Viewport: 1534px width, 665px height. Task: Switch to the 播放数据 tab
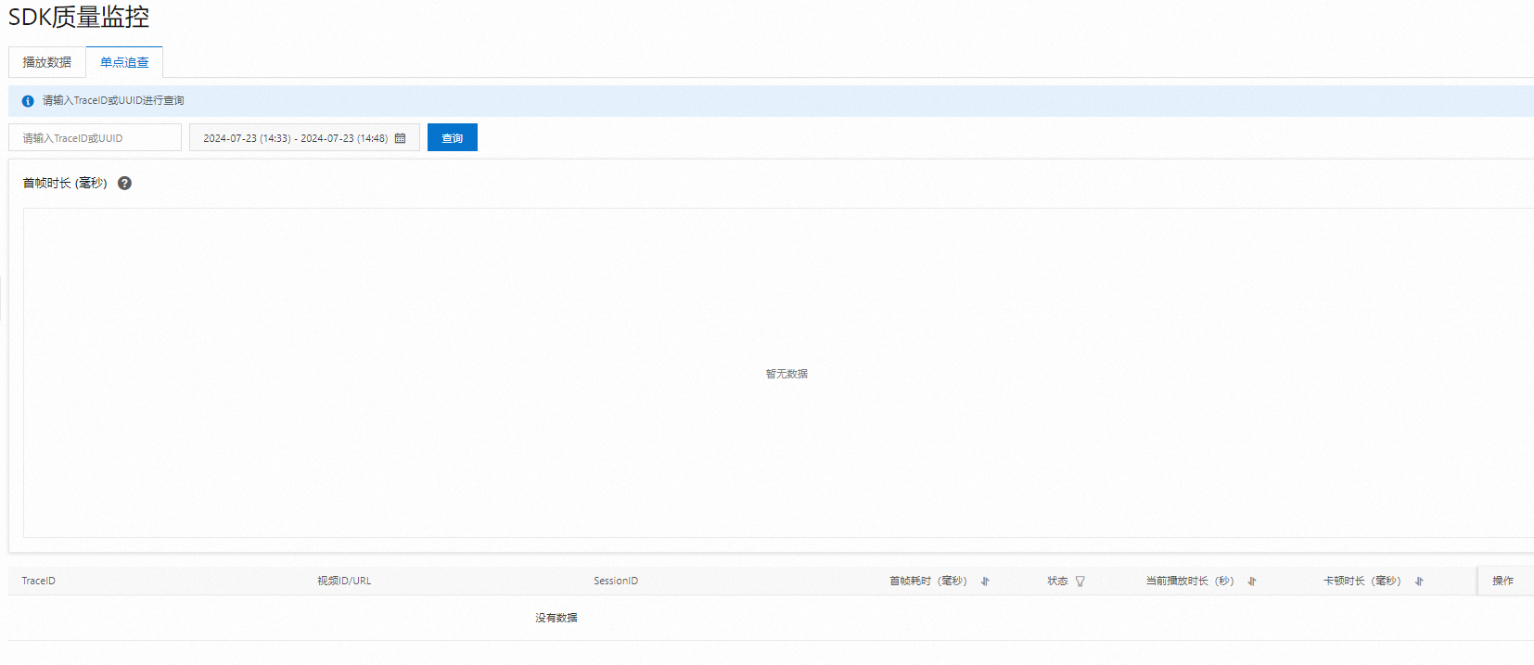point(47,62)
